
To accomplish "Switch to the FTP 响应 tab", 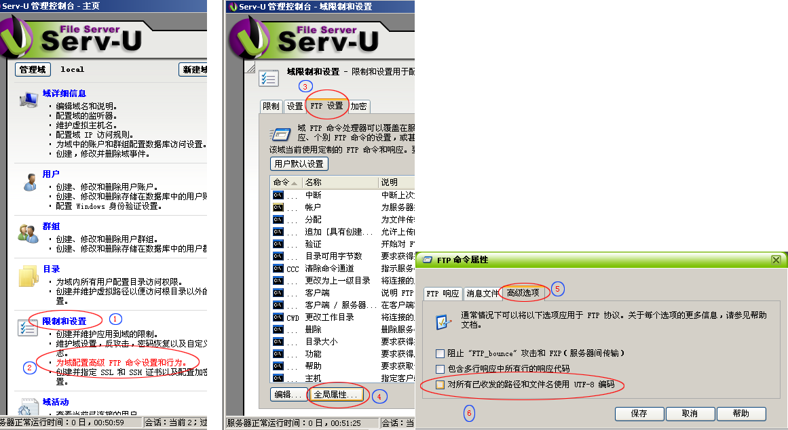I will [443, 294].
